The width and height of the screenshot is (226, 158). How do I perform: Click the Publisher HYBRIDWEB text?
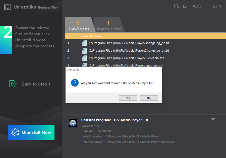click(x=97, y=131)
